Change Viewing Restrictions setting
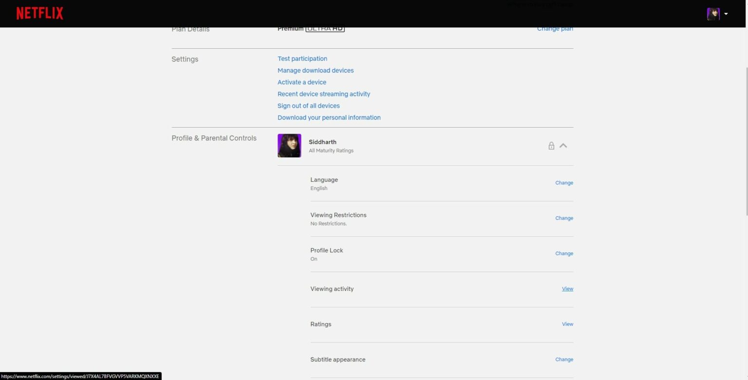This screenshot has height=380, width=748. click(x=564, y=218)
